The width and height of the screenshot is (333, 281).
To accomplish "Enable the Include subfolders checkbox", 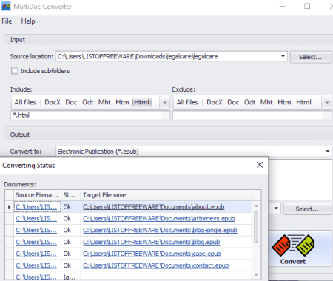I will (15, 71).
